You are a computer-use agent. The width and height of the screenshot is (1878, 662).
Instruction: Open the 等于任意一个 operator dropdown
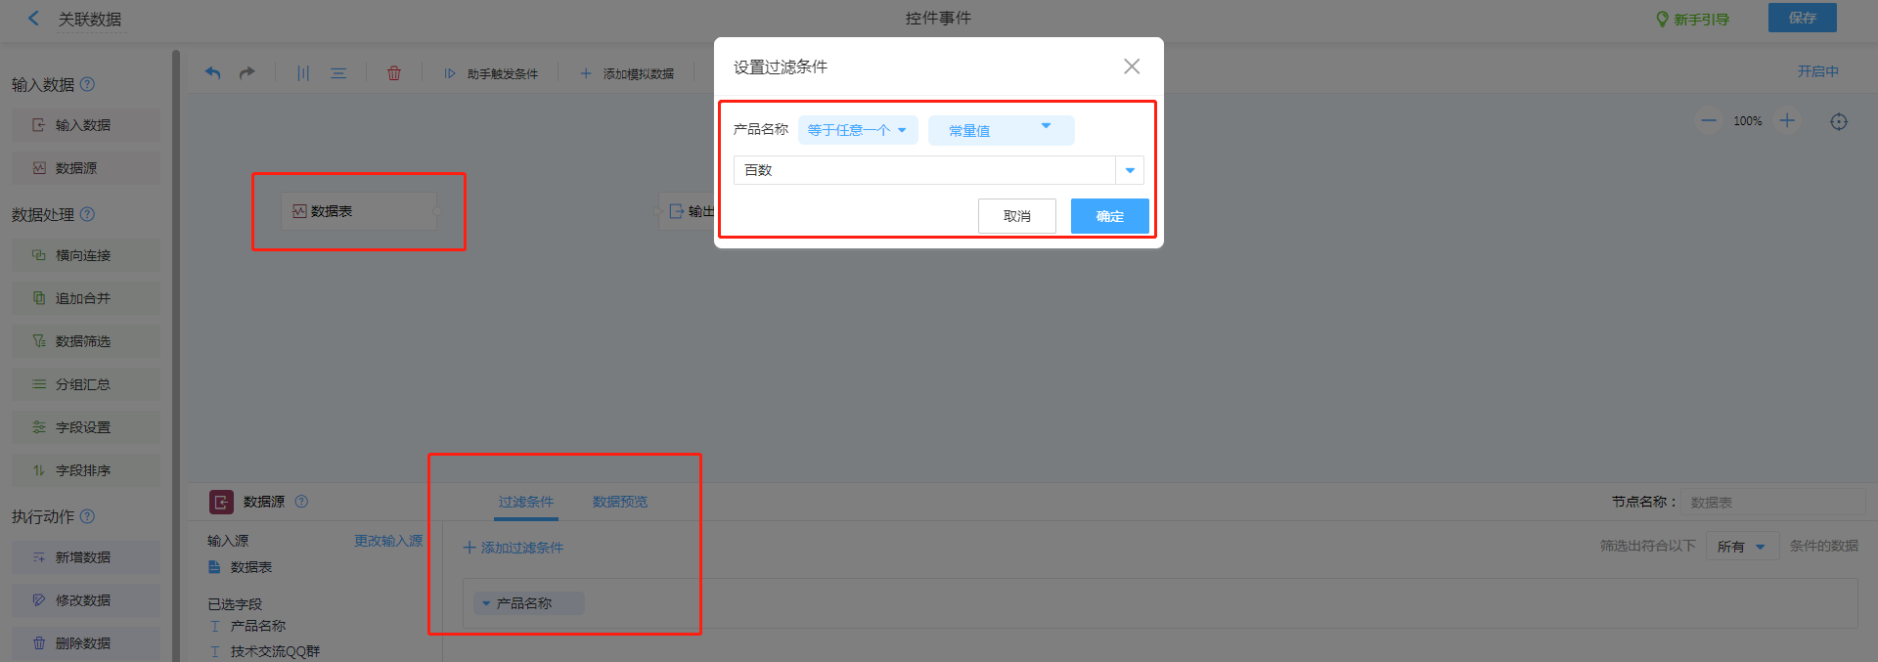tap(857, 130)
